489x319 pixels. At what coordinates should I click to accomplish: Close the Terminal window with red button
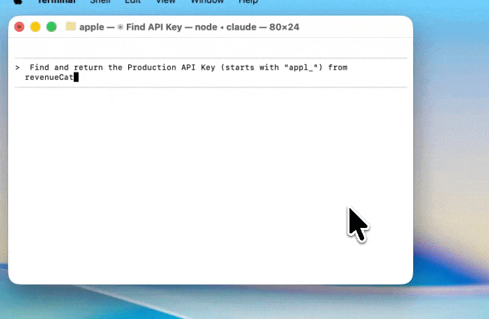(x=20, y=27)
